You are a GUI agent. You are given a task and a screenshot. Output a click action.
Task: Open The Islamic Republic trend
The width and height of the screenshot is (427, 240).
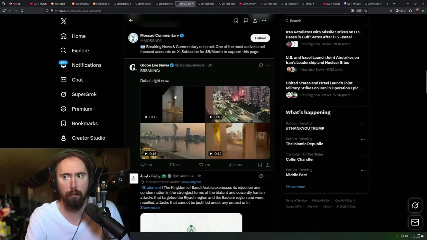pos(304,144)
